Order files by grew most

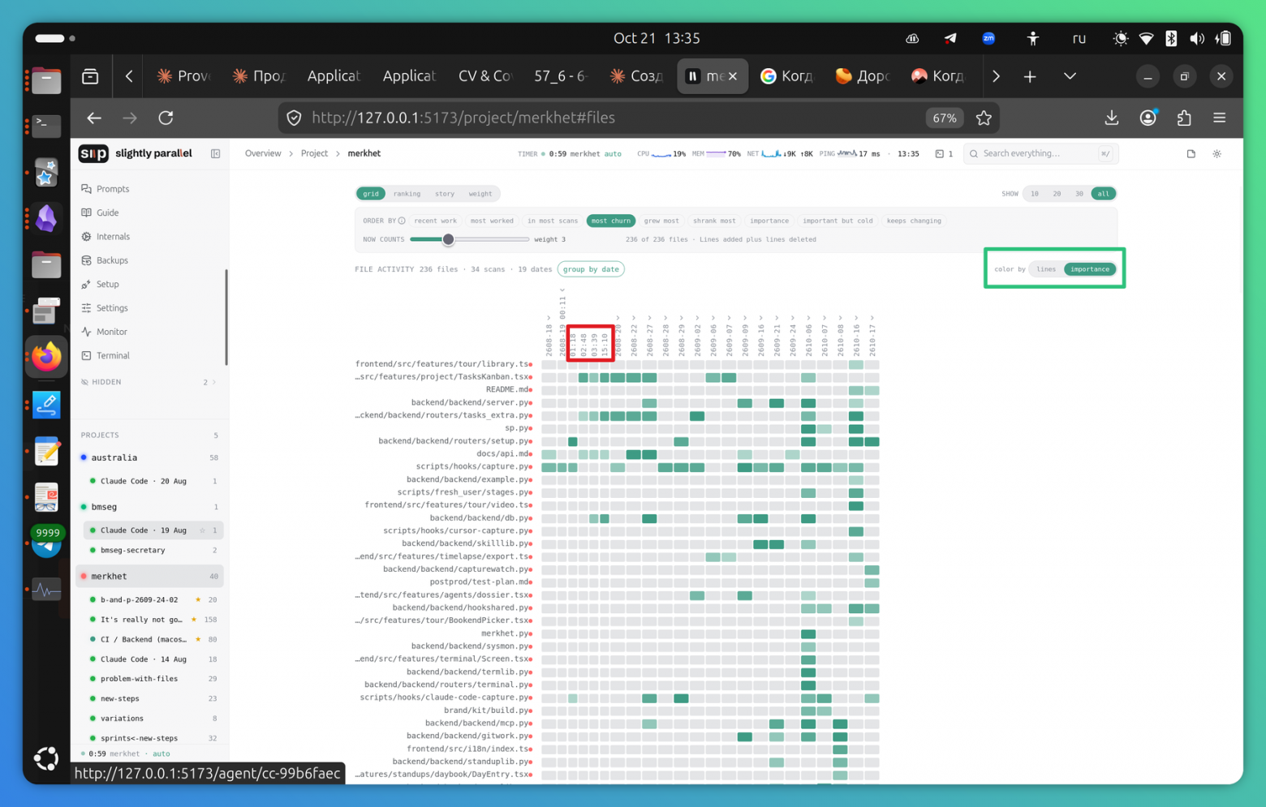pyautogui.click(x=661, y=221)
